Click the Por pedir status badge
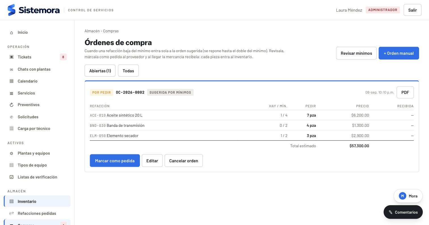 coord(102,92)
